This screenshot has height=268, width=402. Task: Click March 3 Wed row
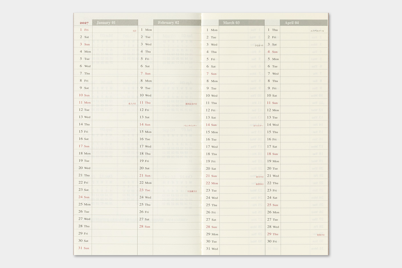click(x=233, y=44)
